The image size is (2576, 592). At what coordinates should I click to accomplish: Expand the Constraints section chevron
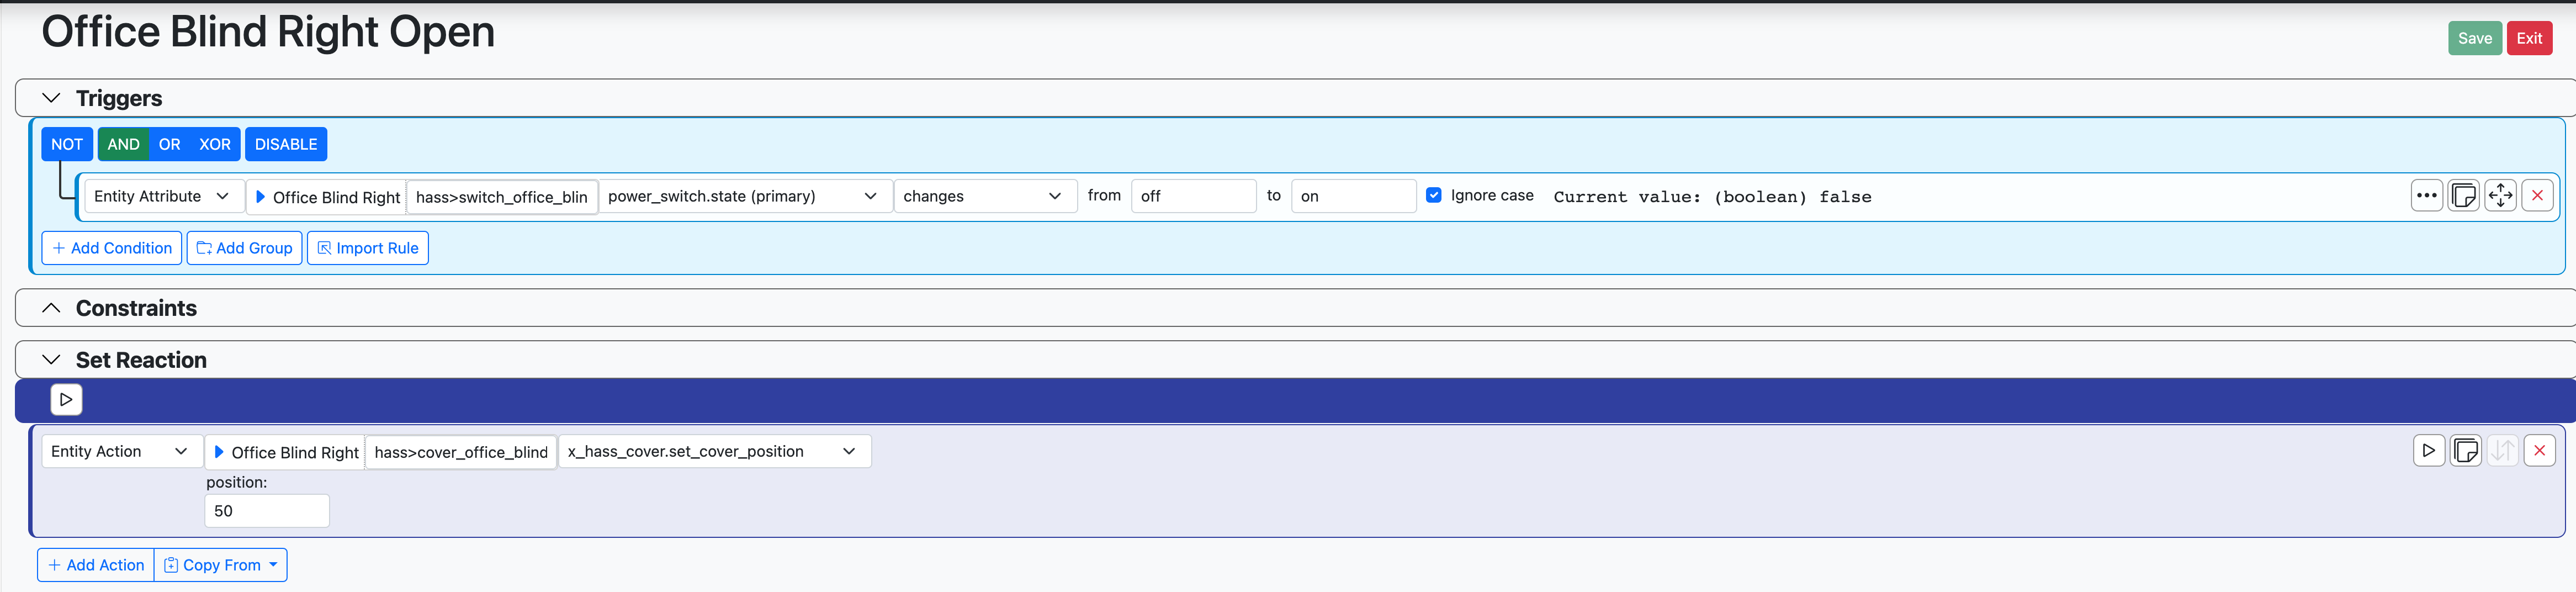tap(51, 308)
